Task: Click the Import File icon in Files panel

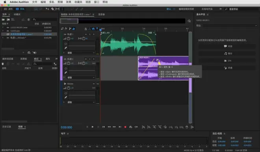Action: pos(8,20)
